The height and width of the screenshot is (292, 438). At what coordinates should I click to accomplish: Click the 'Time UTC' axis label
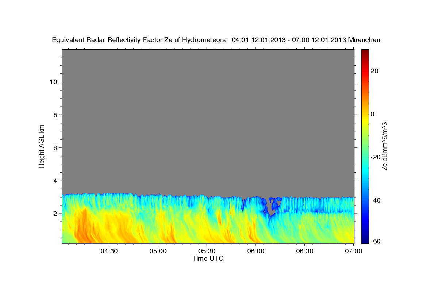pyautogui.click(x=208, y=258)
